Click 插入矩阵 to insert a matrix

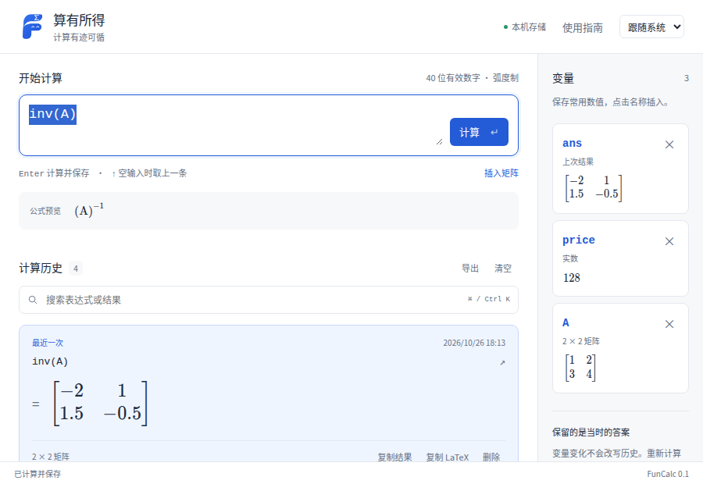tap(501, 173)
